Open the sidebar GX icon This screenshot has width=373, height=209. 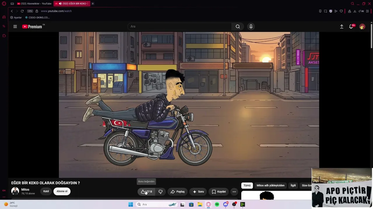point(4,190)
